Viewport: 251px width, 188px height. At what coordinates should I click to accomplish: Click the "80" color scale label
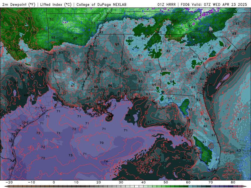tap(233, 182)
